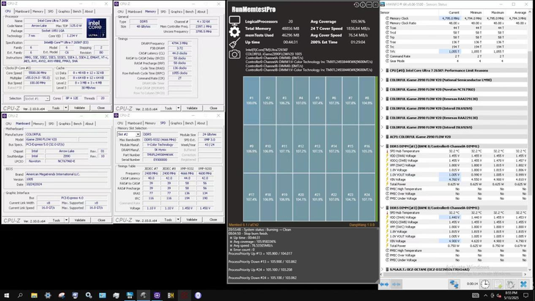The height and width of the screenshot is (301, 535).
Task: Switch to the About tab in the CPU-Z Mainboard window
Action: [x=89, y=124]
